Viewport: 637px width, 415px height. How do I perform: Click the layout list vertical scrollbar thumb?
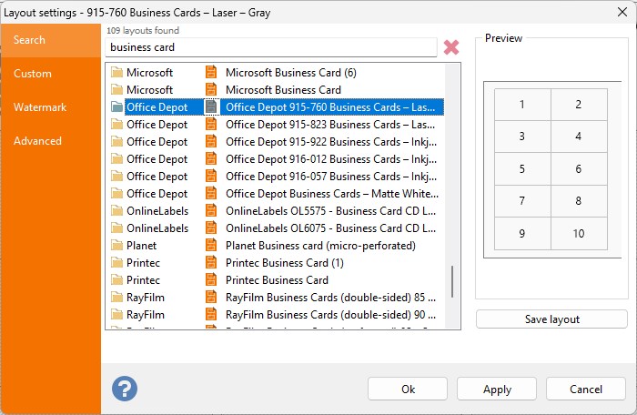point(452,282)
